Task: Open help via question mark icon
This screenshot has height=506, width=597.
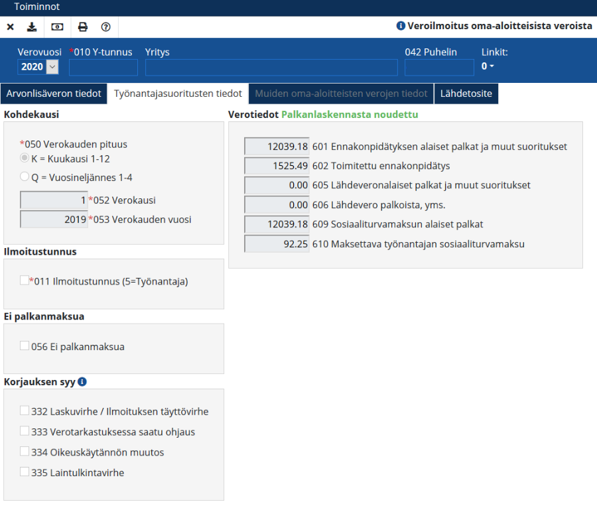Action: pos(105,27)
